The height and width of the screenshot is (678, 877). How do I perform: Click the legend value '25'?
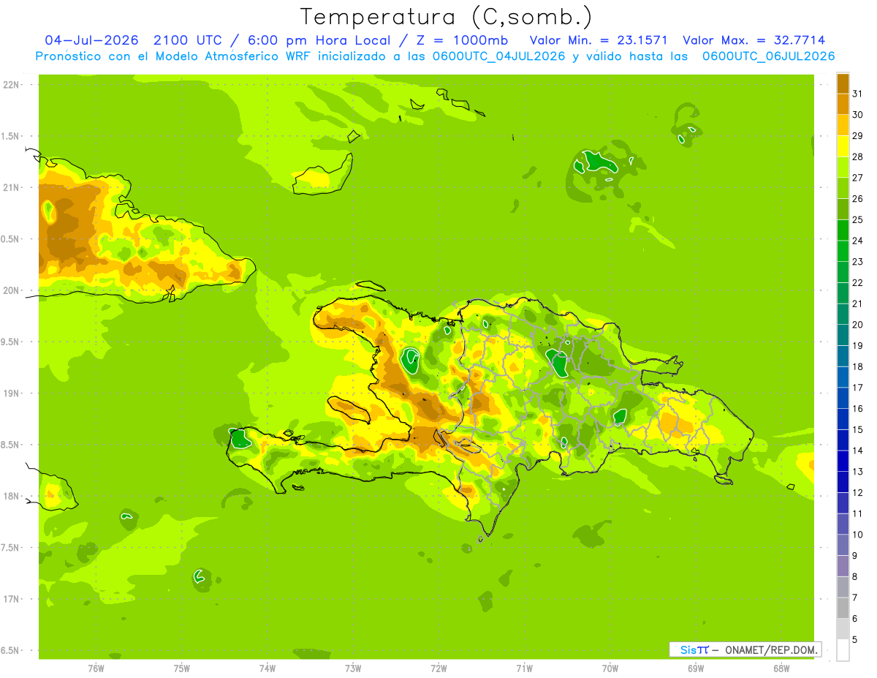point(858,219)
